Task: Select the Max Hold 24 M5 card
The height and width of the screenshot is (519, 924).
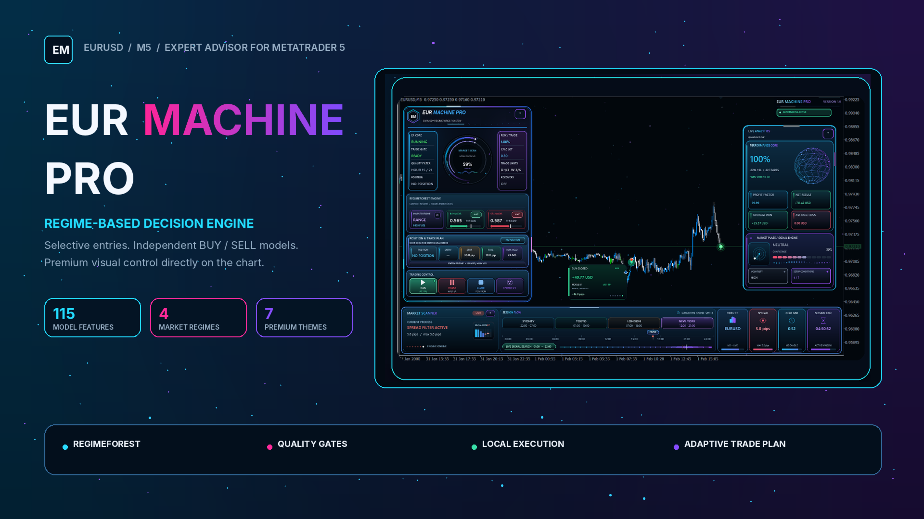Action: (x=512, y=253)
